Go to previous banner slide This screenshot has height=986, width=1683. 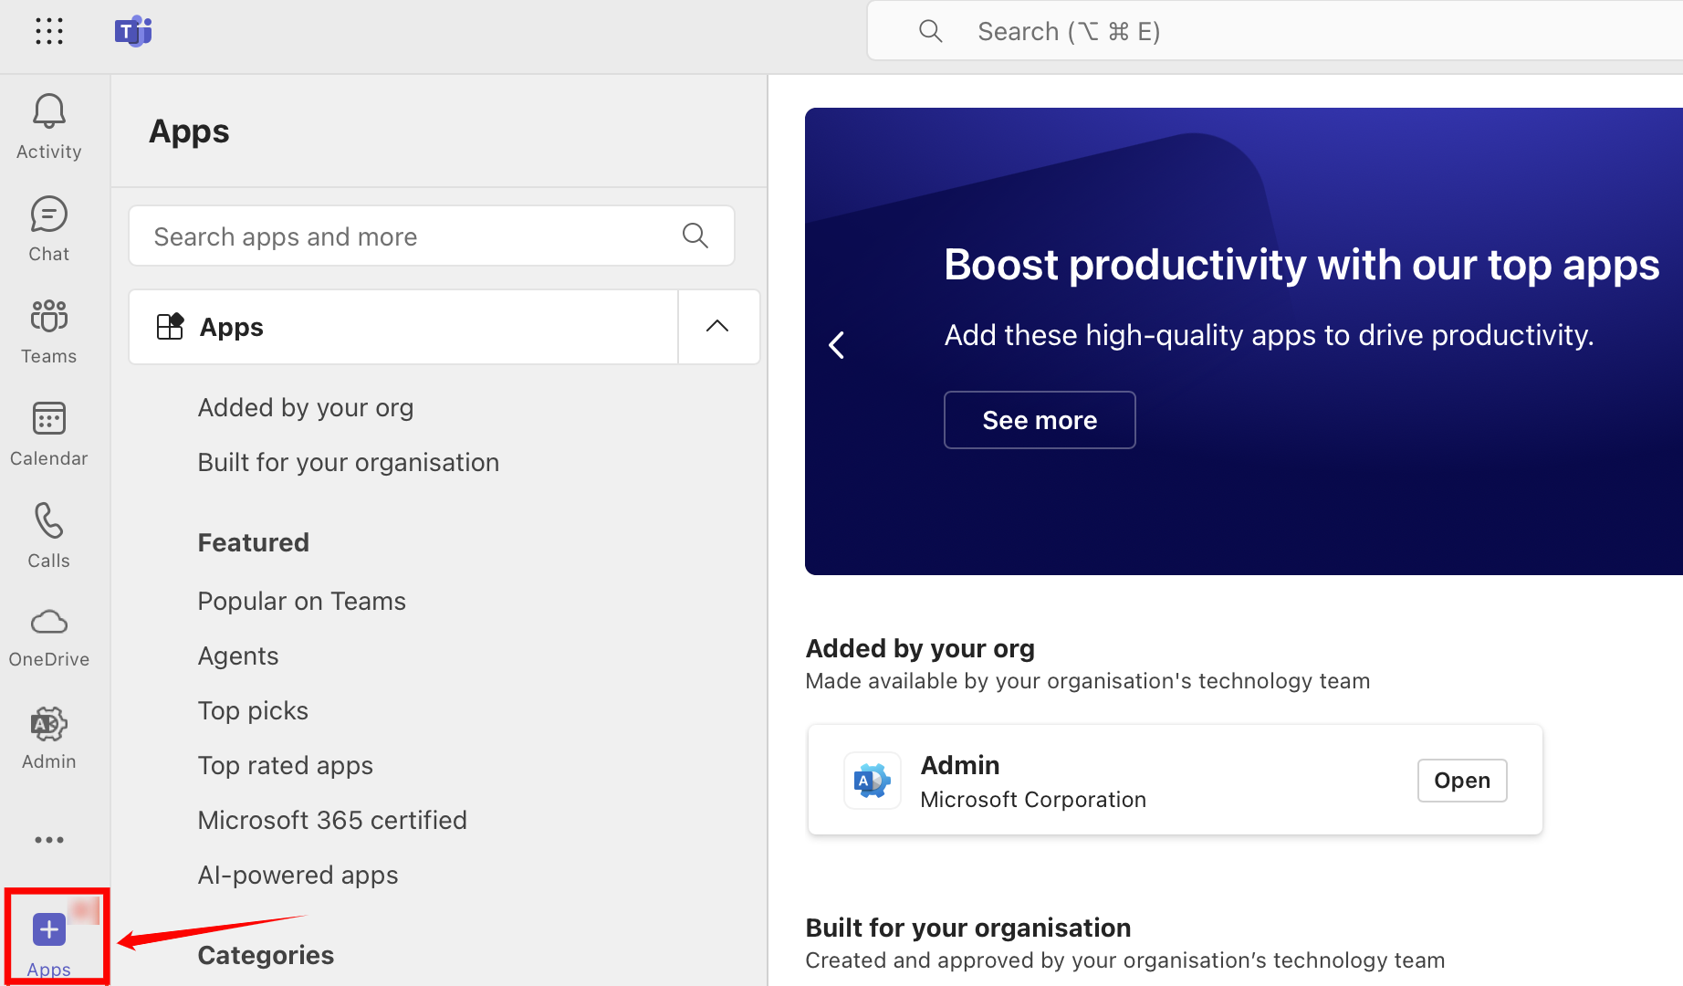(x=836, y=345)
